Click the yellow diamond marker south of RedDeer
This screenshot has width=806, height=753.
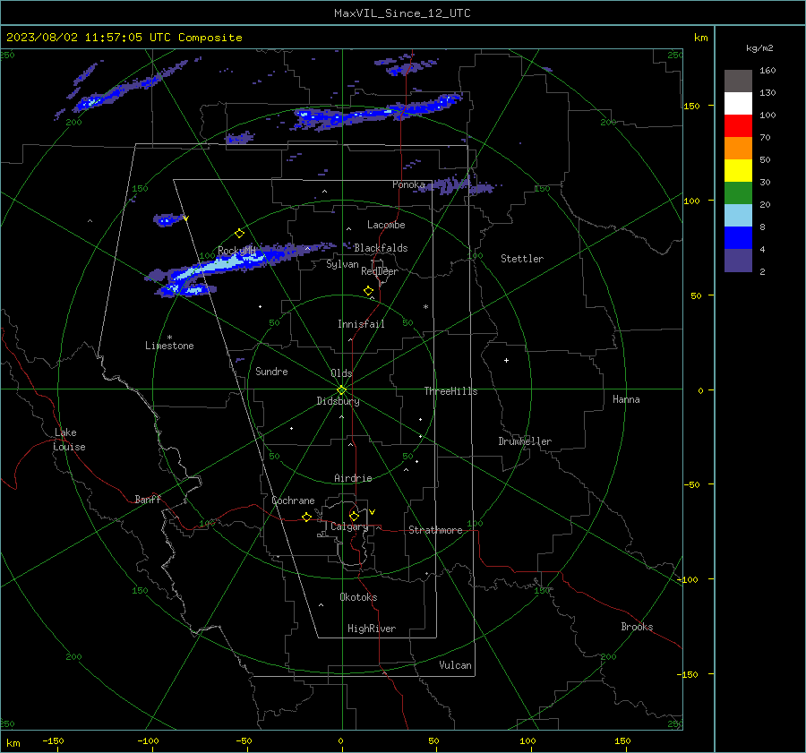(369, 291)
